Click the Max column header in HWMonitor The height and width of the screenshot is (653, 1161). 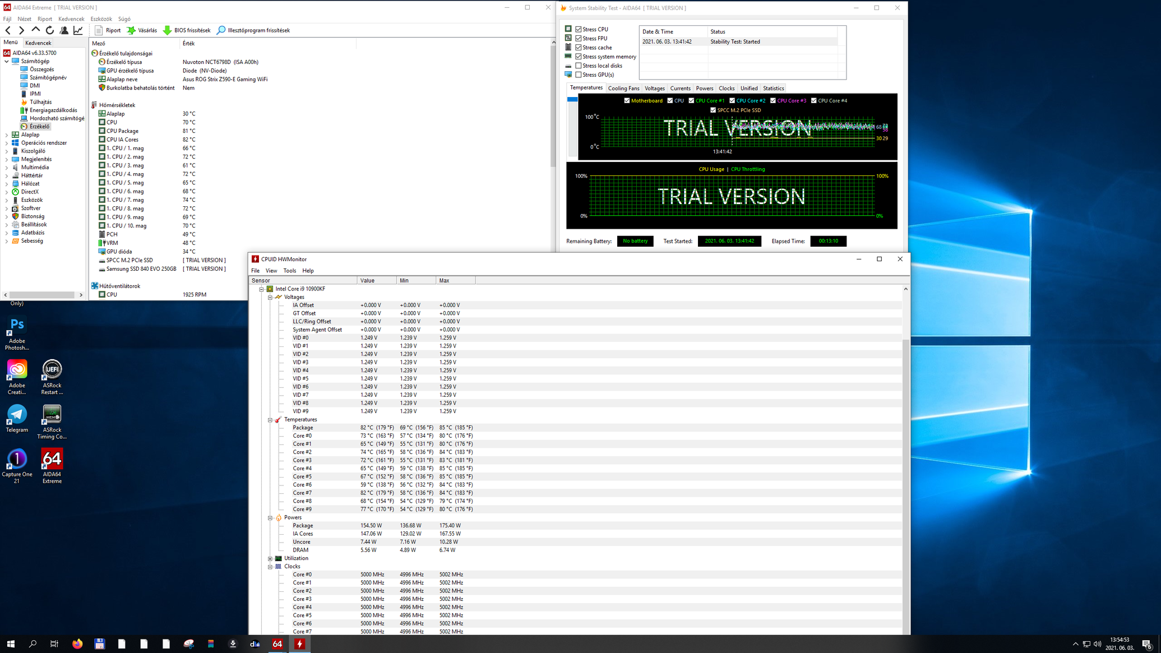tap(455, 280)
